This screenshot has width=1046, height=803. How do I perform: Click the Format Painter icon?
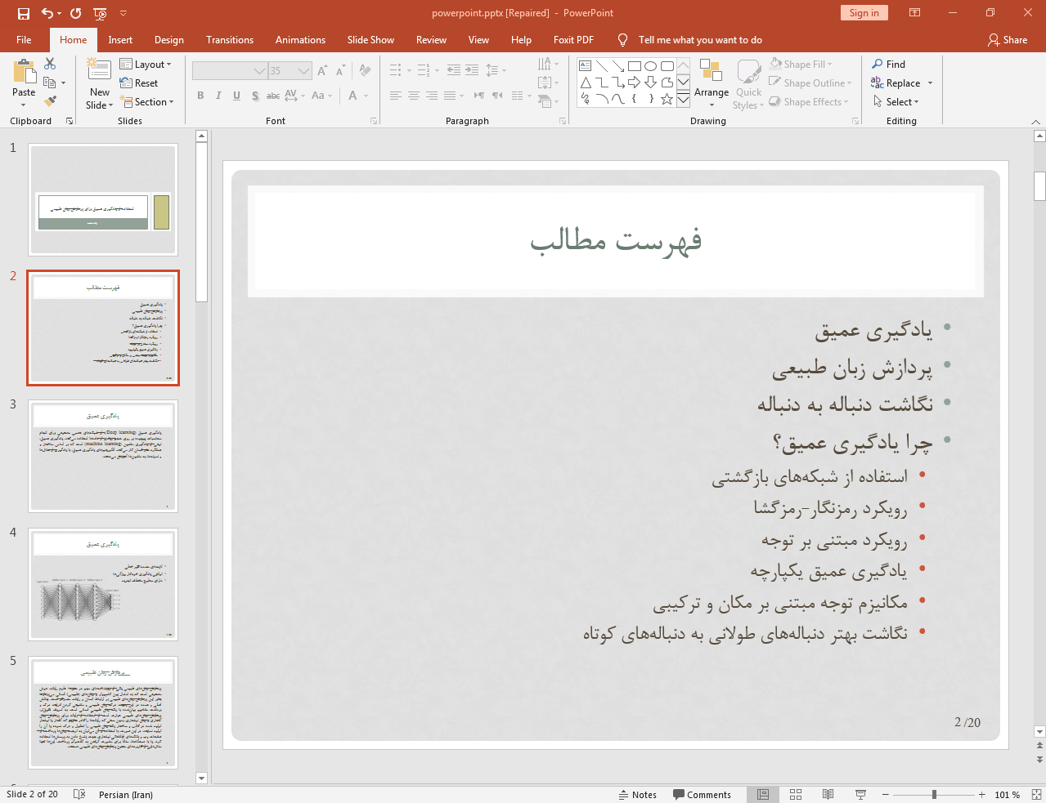(x=50, y=101)
